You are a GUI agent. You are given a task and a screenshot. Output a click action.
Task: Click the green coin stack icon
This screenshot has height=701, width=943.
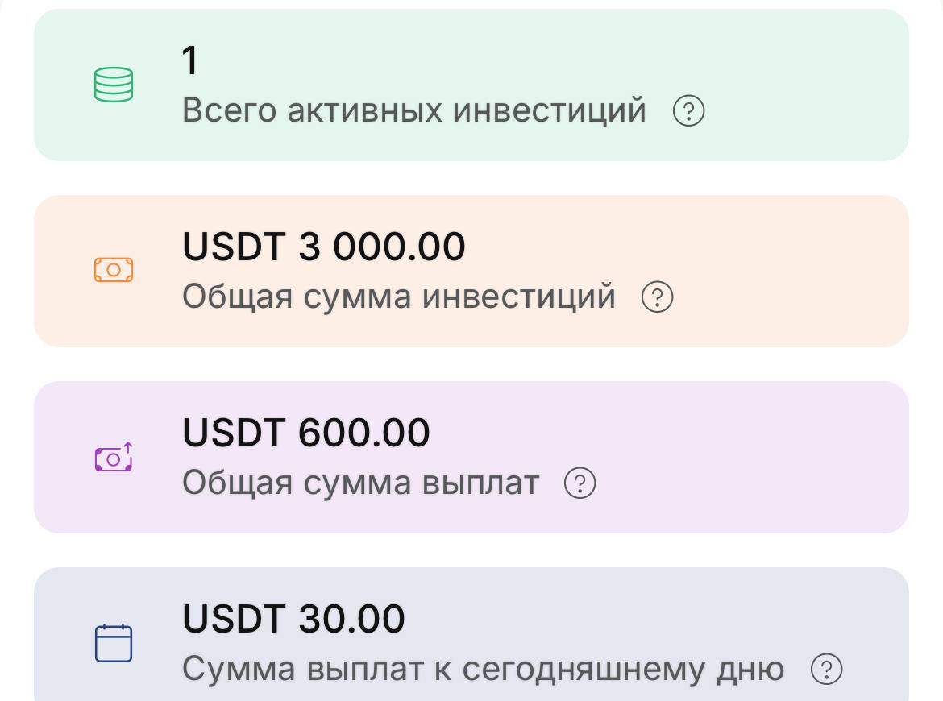pyautogui.click(x=114, y=85)
